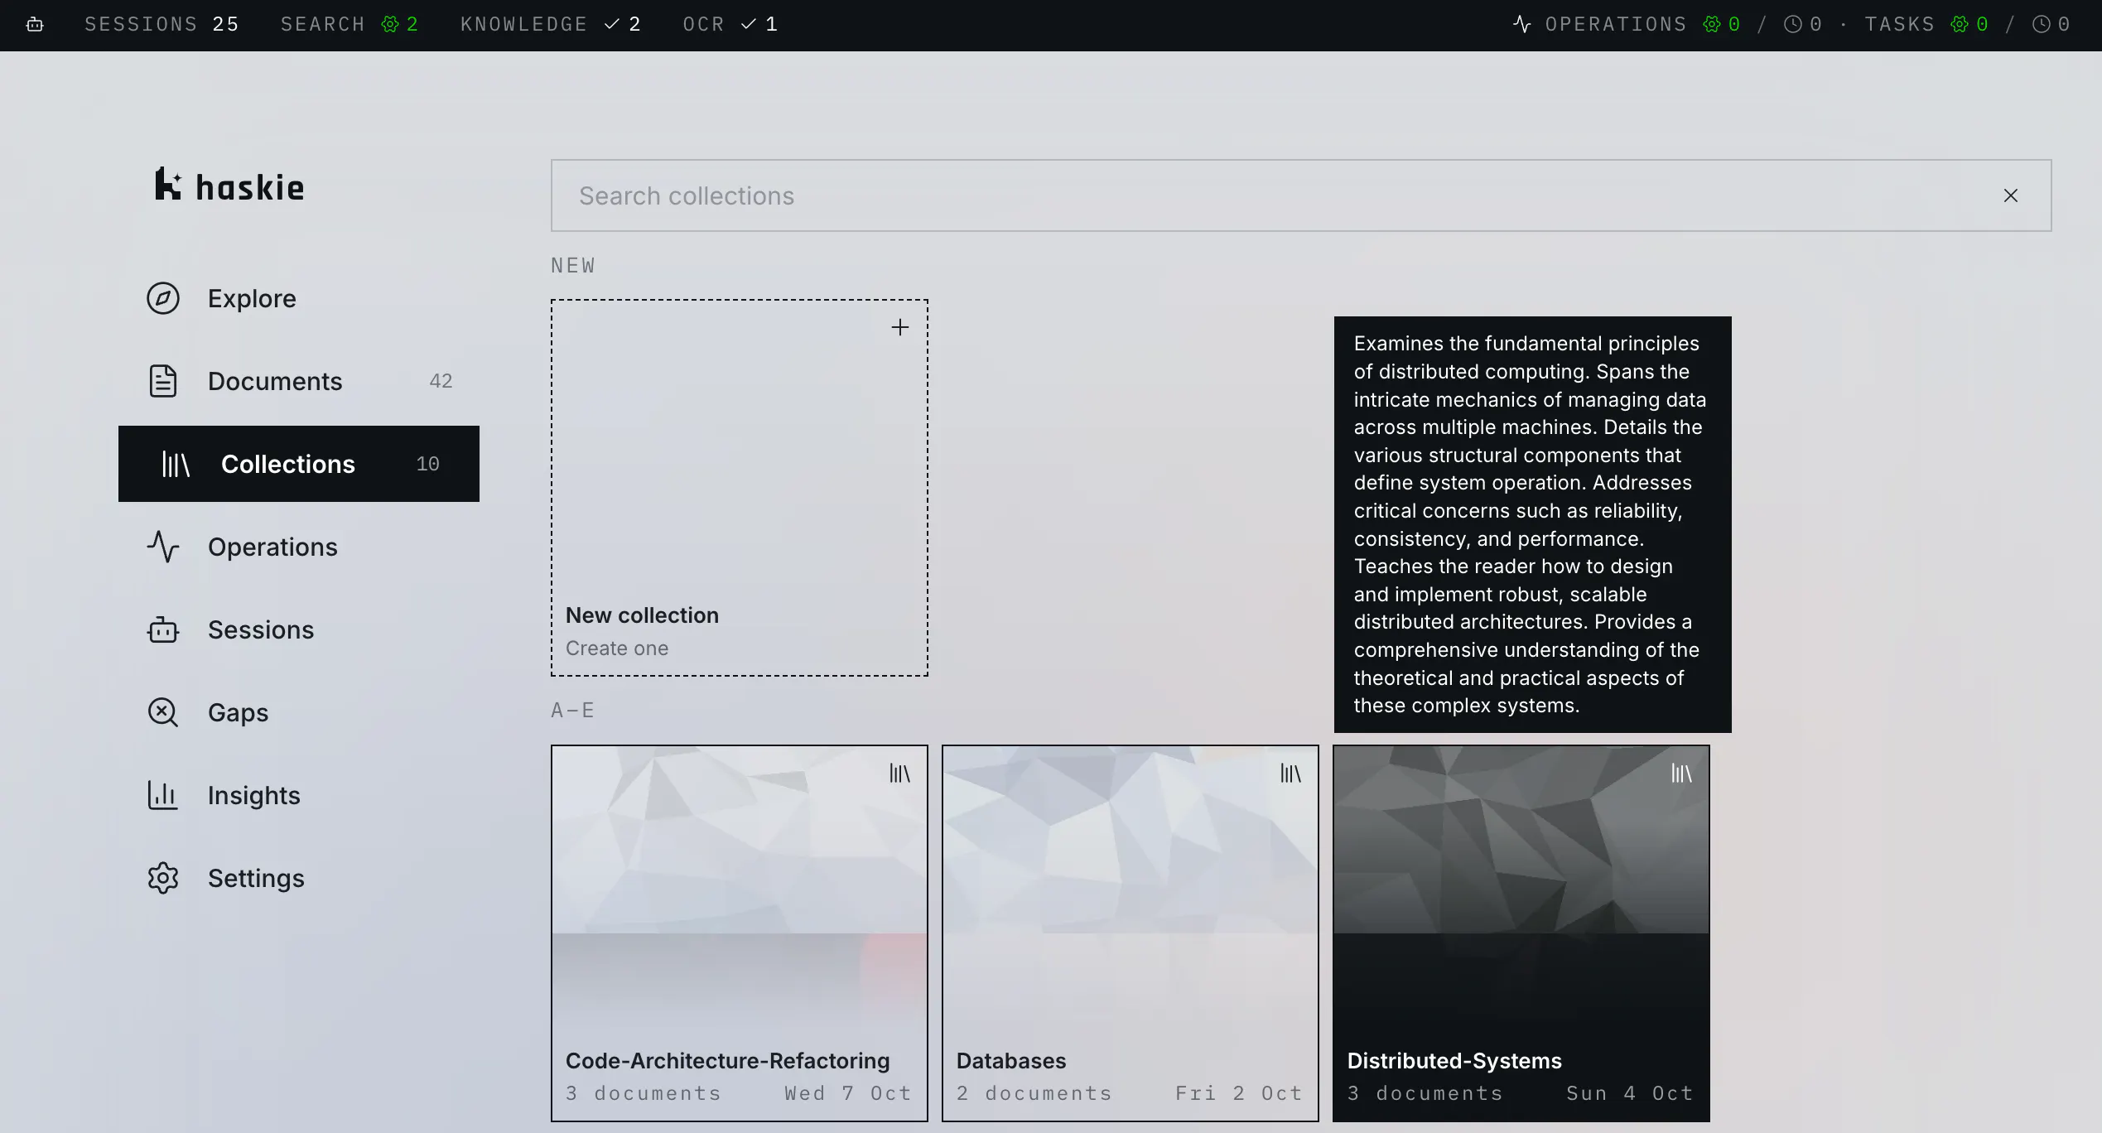Click "Sun 4 Oct" date text
Viewport: 2102px width, 1133px height.
[1630, 1093]
